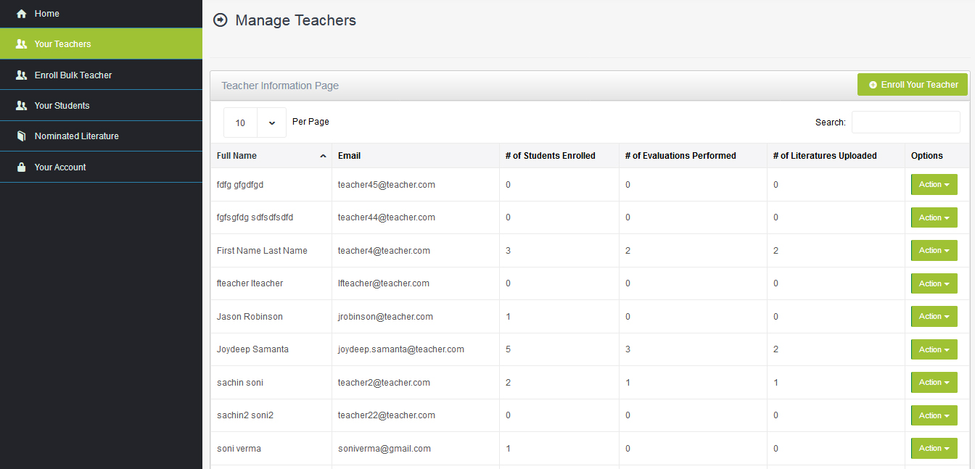Click the Your Students people icon

click(x=21, y=106)
